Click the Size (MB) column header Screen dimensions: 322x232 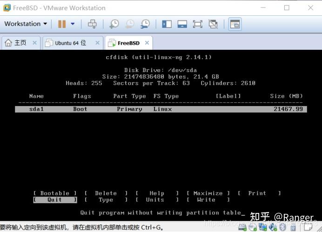coord(286,96)
